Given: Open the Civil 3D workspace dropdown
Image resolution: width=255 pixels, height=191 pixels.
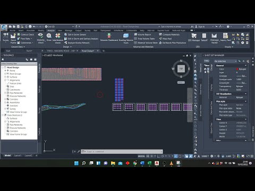Looking at the screenshot, I should pos(59,27).
